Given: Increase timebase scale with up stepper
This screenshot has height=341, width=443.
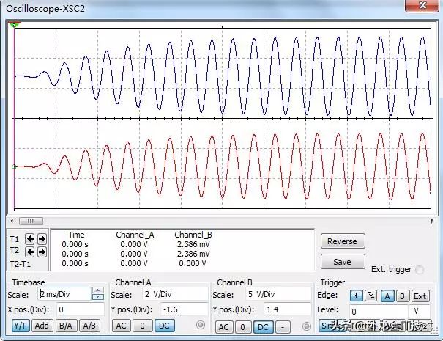Looking at the screenshot, I should pyautogui.click(x=98, y=290).
